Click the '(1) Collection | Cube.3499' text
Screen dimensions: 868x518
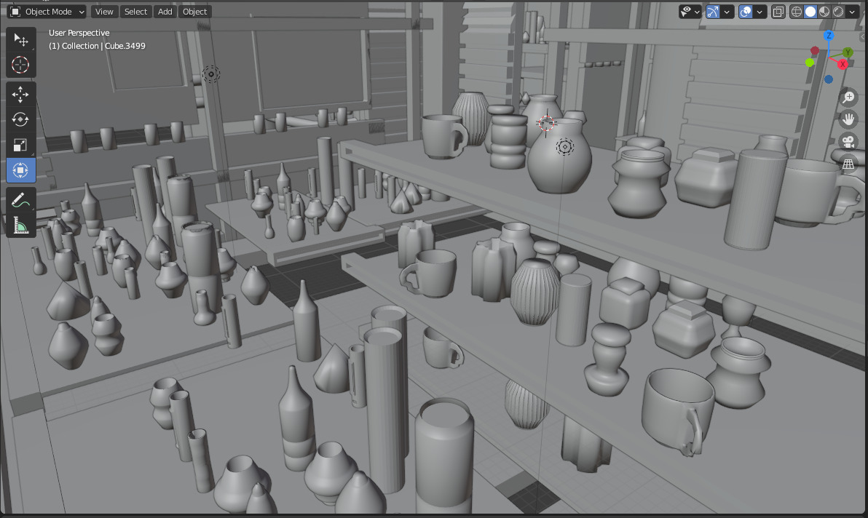click(x=97, y=46)
